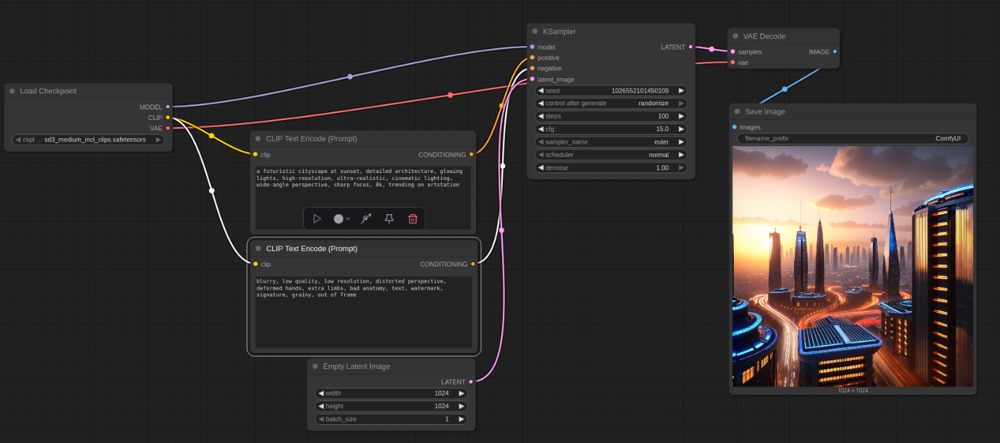This screenshot has width=1000, height=443.
Task: Increase cfg value with right arrow
Action: [682, 129]
